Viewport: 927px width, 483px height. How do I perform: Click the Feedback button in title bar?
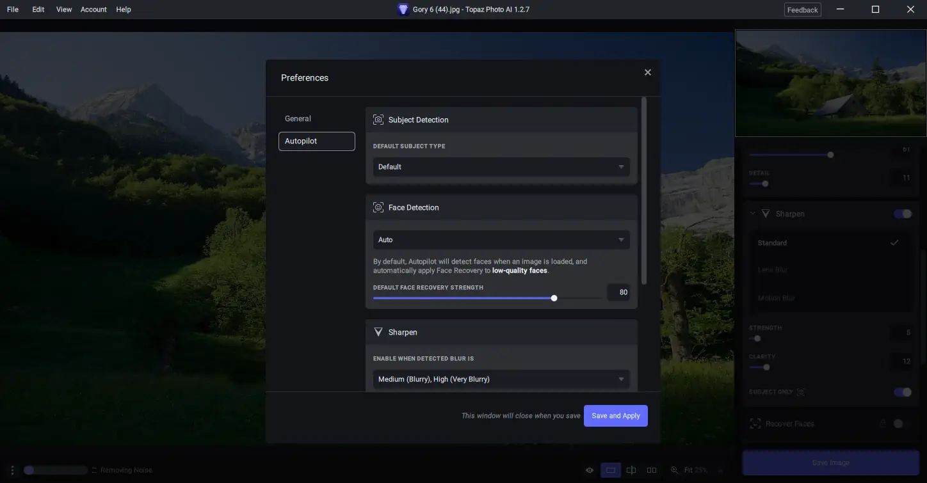(x=803, y=10)
